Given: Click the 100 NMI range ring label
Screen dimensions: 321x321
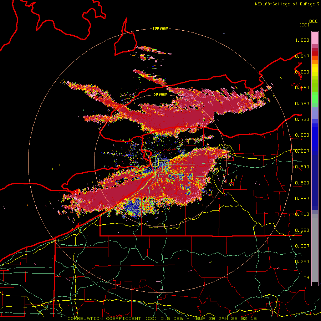Looking at the screenshot, I should pos(160,28).
